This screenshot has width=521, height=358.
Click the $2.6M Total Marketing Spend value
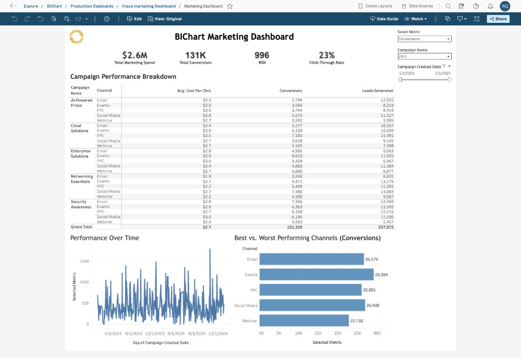(x=134, y=55)
